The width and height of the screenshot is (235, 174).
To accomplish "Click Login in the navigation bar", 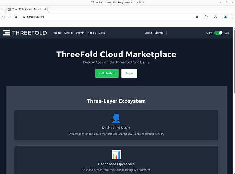I will click(148, 33).
